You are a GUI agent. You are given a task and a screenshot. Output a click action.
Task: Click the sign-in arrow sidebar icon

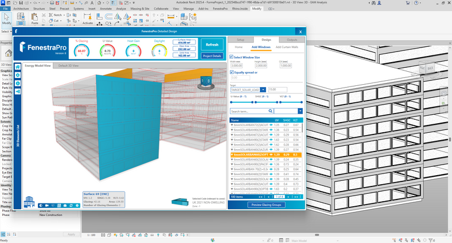coord(18,92)
